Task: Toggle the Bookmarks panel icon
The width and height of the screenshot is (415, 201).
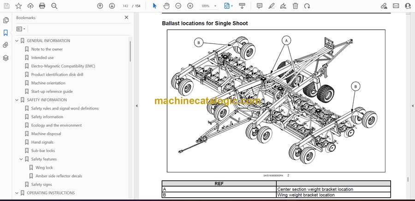Action: click(6, 33)
